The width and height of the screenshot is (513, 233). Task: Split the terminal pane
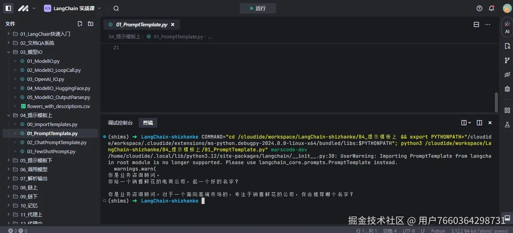(479, 122)
